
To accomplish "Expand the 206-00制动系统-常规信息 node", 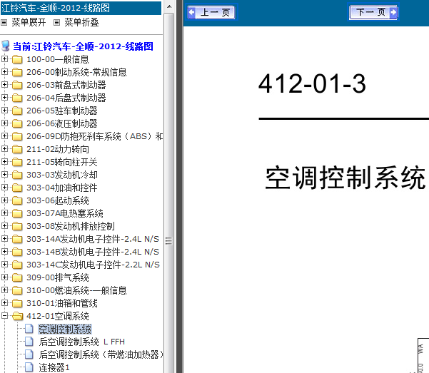I will pos(4,71).
